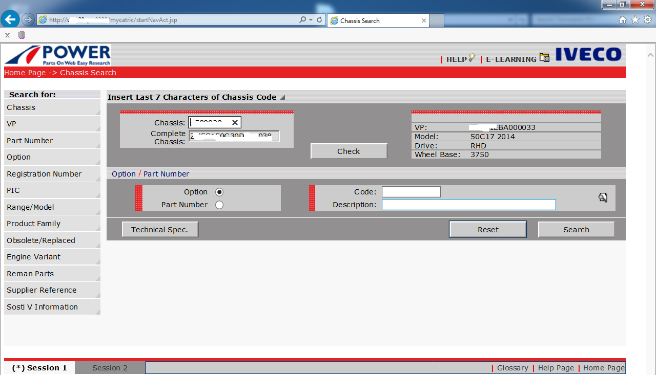This screenshot has height=375, width=656.
Task: Open the address bar search dropdown arrow
Action: tap(311, 20)
